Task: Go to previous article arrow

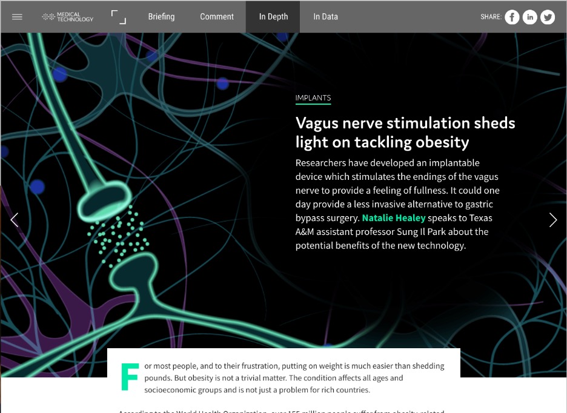Action: point(15,220)
